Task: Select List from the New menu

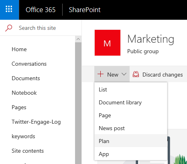Action: 131,89
